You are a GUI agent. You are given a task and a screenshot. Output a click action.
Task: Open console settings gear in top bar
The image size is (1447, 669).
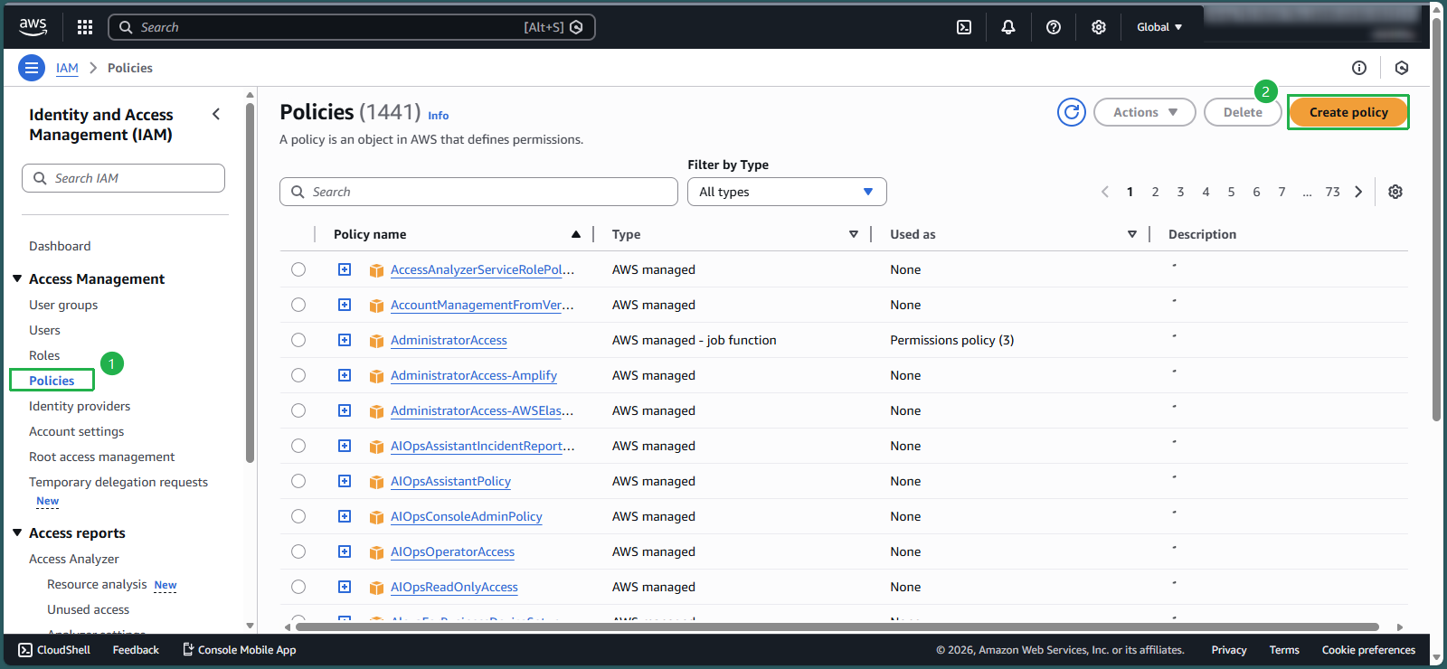point(1099,27)
